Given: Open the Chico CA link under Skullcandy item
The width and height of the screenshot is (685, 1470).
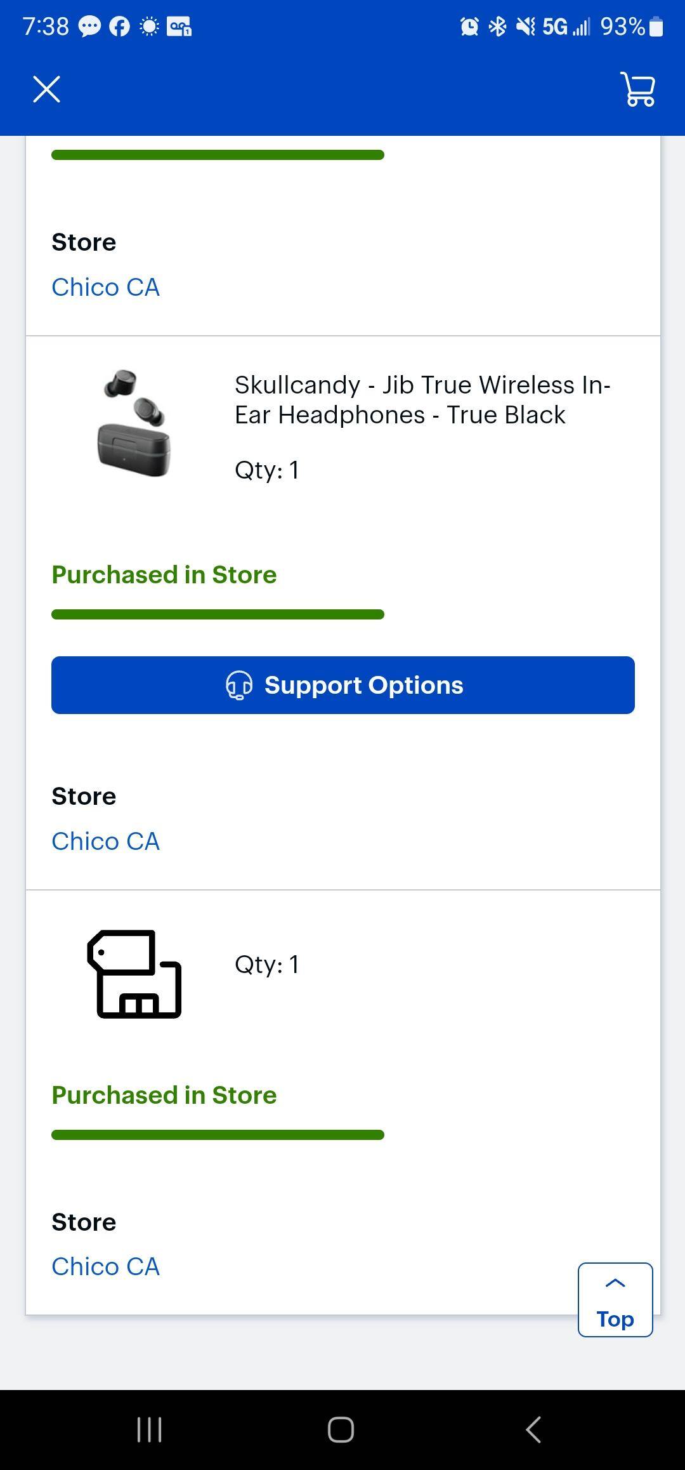Looking at the screenshot, I should pos(105,840).
